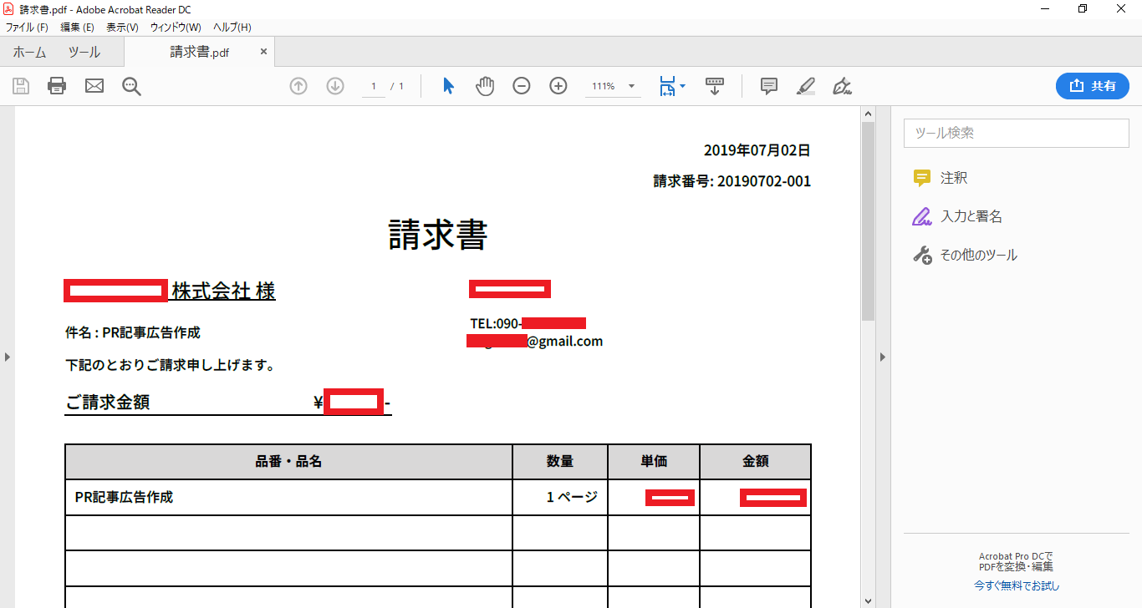Click the Save file floppy disk icon

[x=21, y=86]
